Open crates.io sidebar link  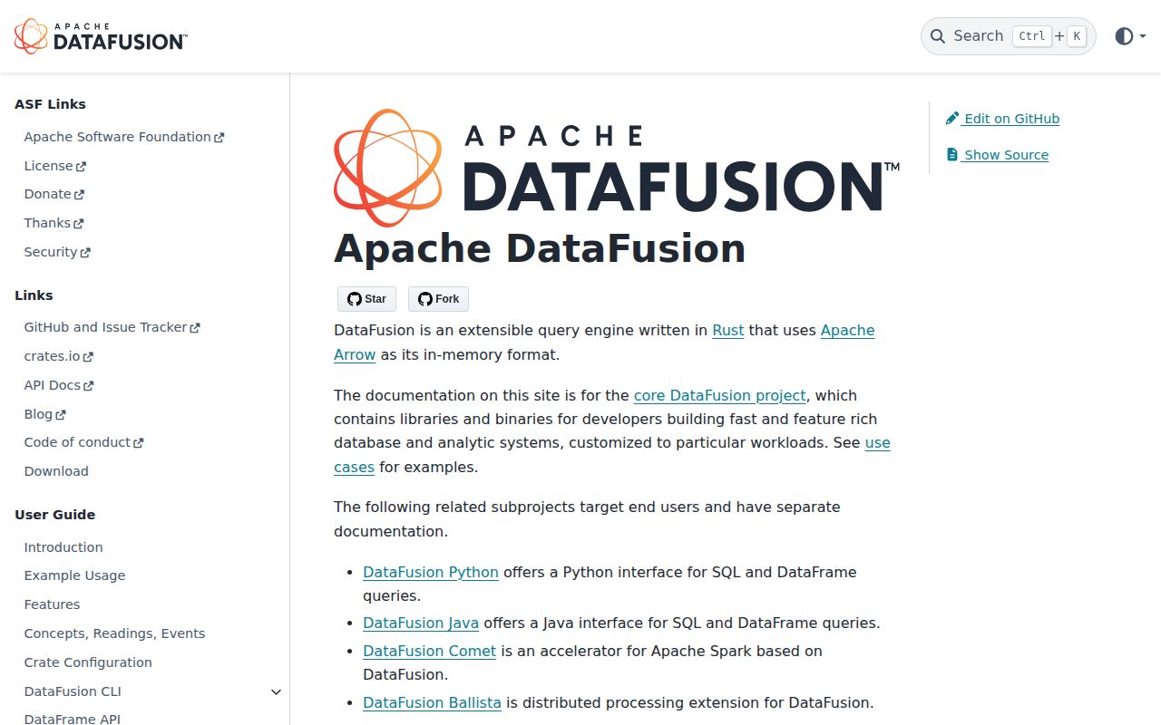[52, 356]
